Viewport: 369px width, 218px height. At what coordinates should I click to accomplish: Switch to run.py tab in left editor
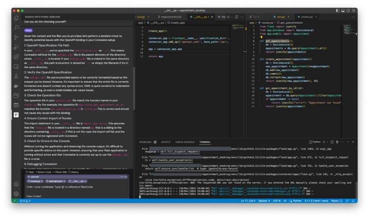click(x=142, y=17)
